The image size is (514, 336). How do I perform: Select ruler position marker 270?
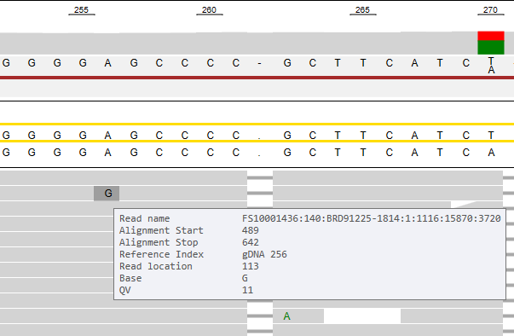pos(490,10)
